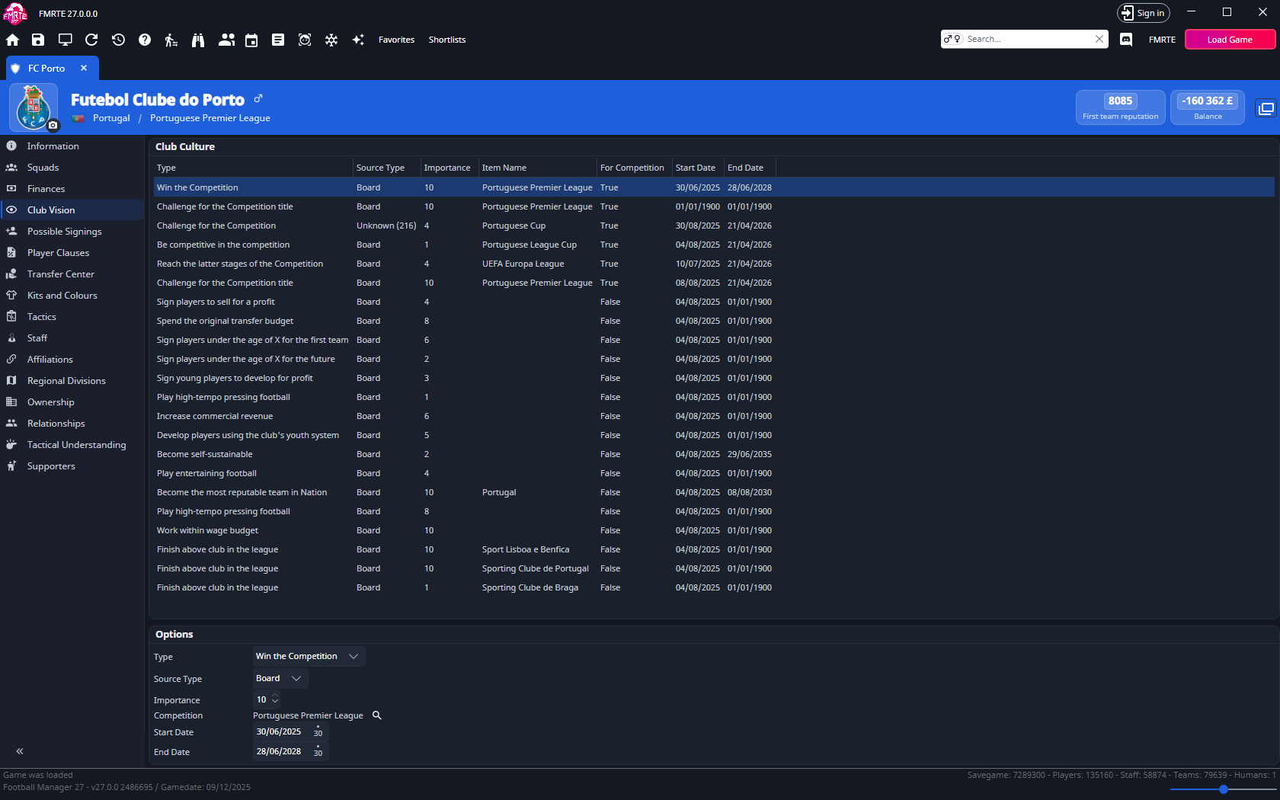
Task: Click the people group icon
Action: [x=226, y=40]
